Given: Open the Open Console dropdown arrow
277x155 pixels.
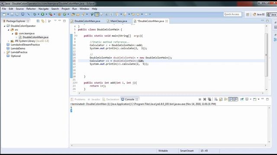Looking at the screenshot, I should tap(258, 99).
